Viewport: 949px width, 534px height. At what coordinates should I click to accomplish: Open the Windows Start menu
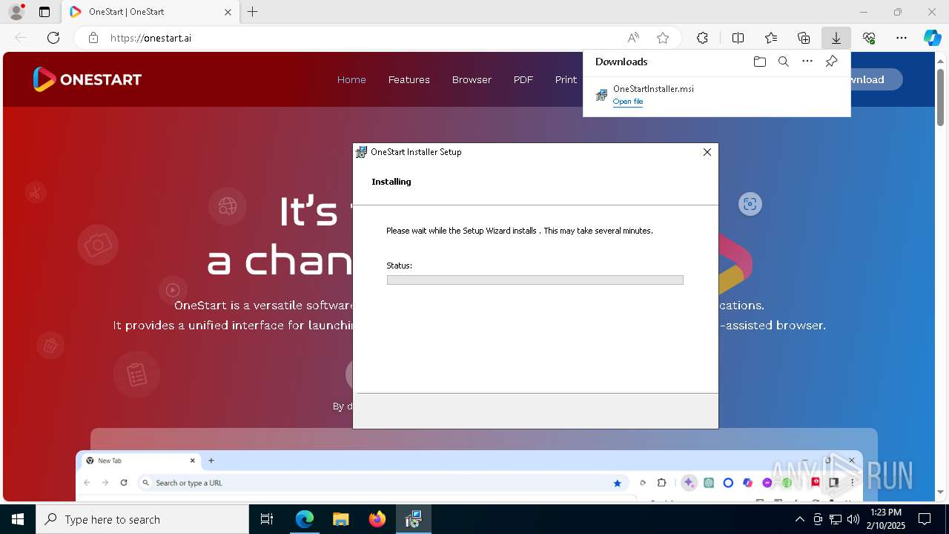[18, 519]
